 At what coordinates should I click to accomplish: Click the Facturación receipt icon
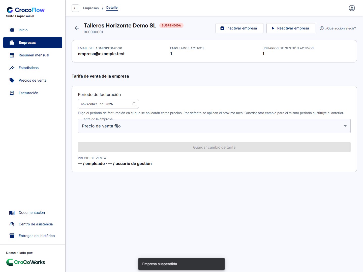coord(12,93)
